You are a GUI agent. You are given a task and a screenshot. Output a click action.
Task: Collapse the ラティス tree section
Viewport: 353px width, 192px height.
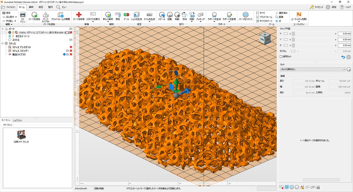(x=3, y=43)
